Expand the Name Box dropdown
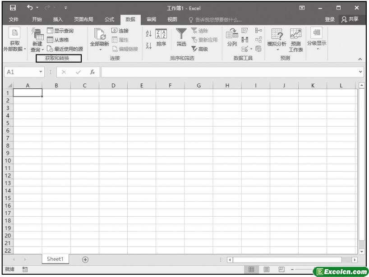This screenshot has height=277, width=369. coord(41,72)
